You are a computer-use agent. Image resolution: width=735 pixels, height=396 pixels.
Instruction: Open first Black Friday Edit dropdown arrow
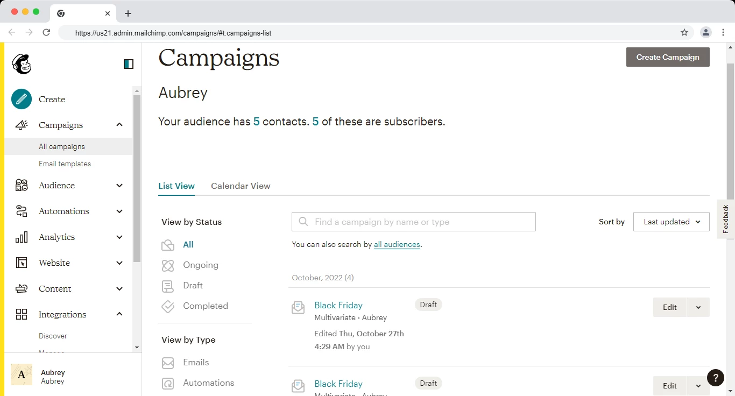[698, 307]
